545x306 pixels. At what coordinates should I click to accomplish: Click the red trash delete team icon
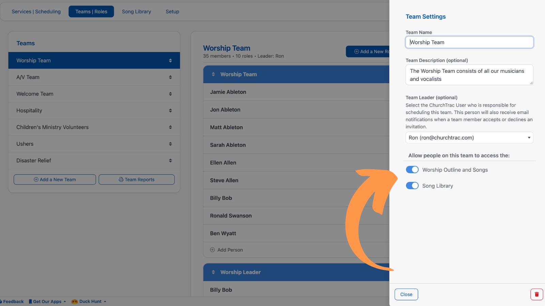[x=536, y=294]
